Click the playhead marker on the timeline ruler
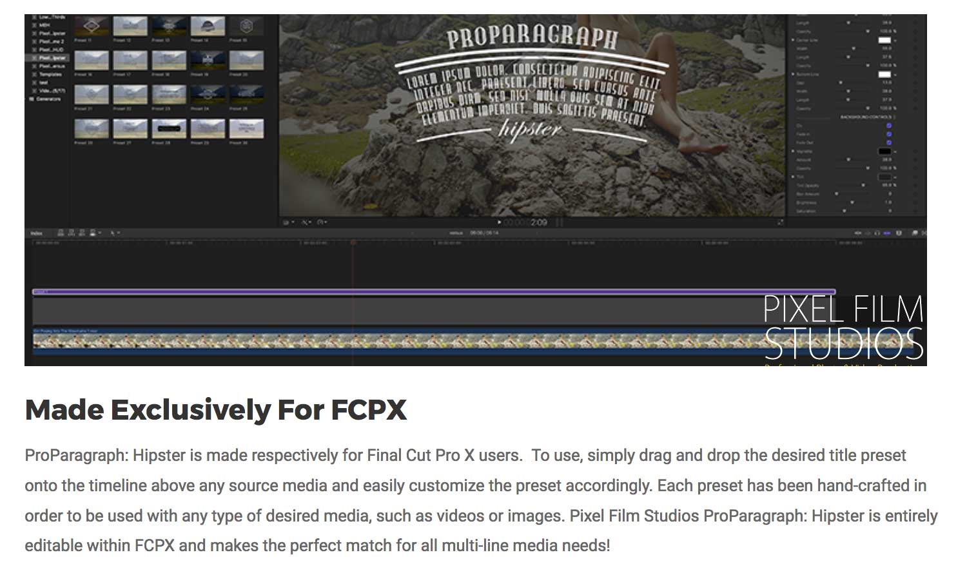 click(353, 242)
